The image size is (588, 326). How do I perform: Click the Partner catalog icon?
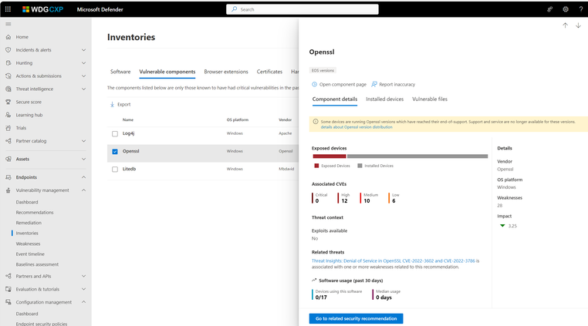click(x=8, y=141)
